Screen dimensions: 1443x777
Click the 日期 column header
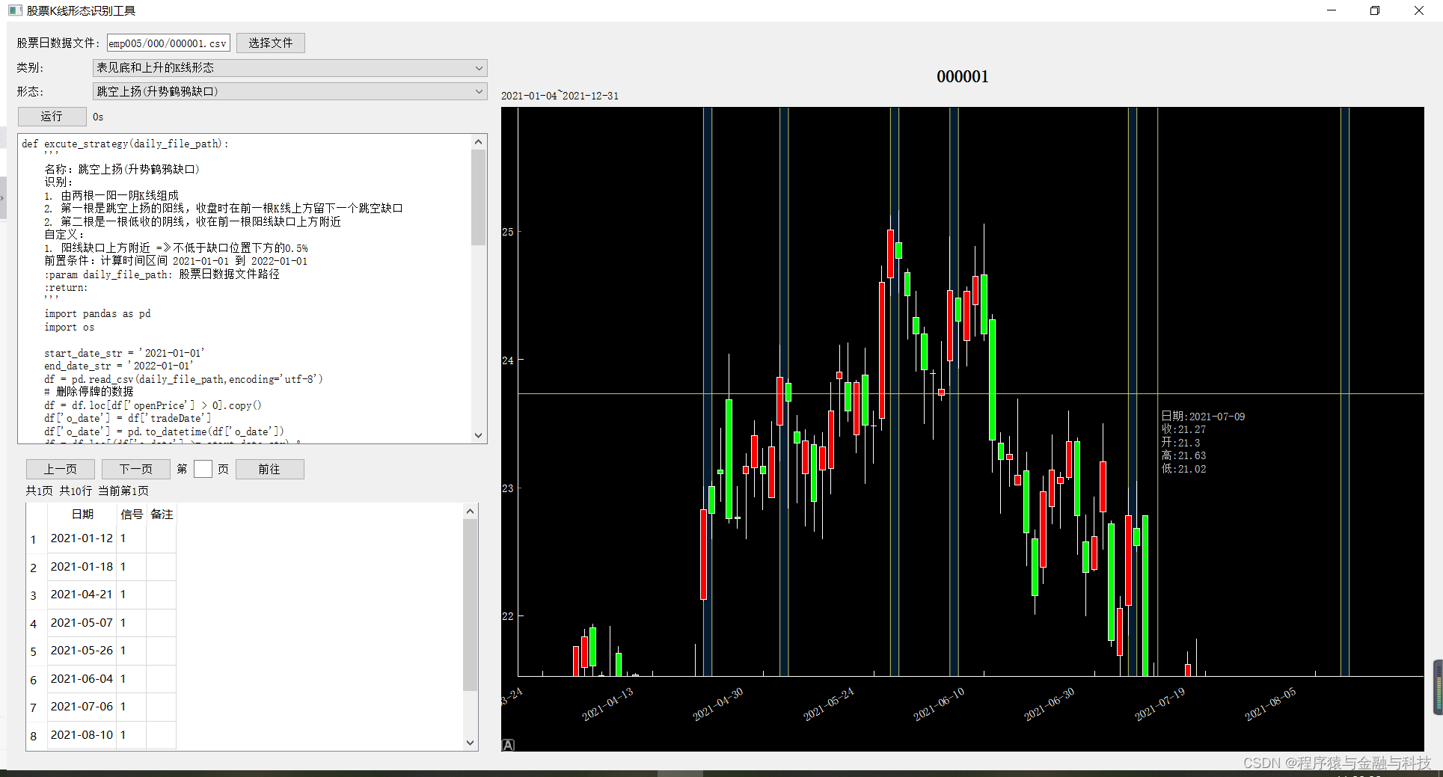tap(82, 515)
